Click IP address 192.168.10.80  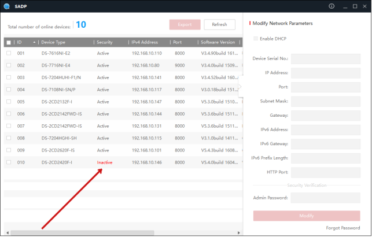(145, 65)
